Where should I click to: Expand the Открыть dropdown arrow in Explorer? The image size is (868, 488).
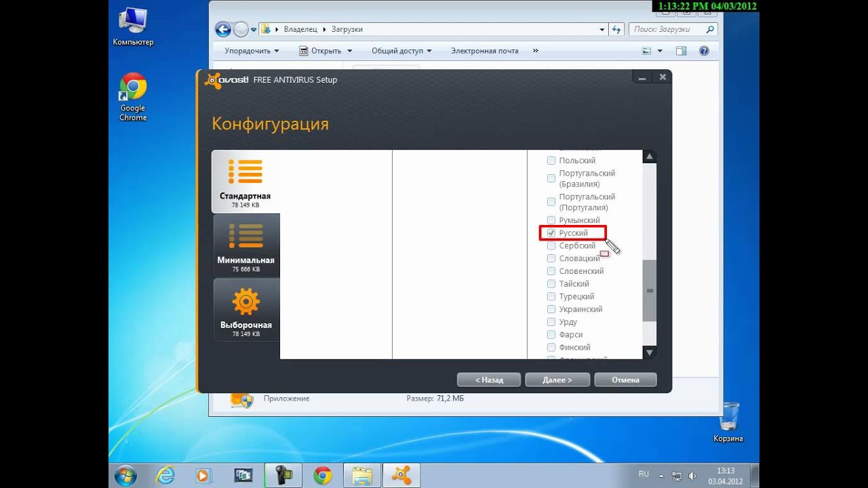[x=350, y=51]
